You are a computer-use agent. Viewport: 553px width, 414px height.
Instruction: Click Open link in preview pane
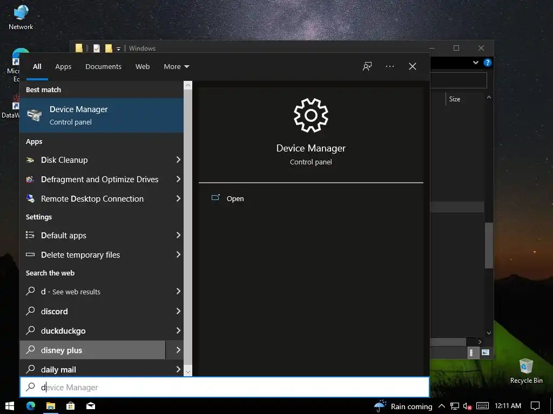(235, 198)
